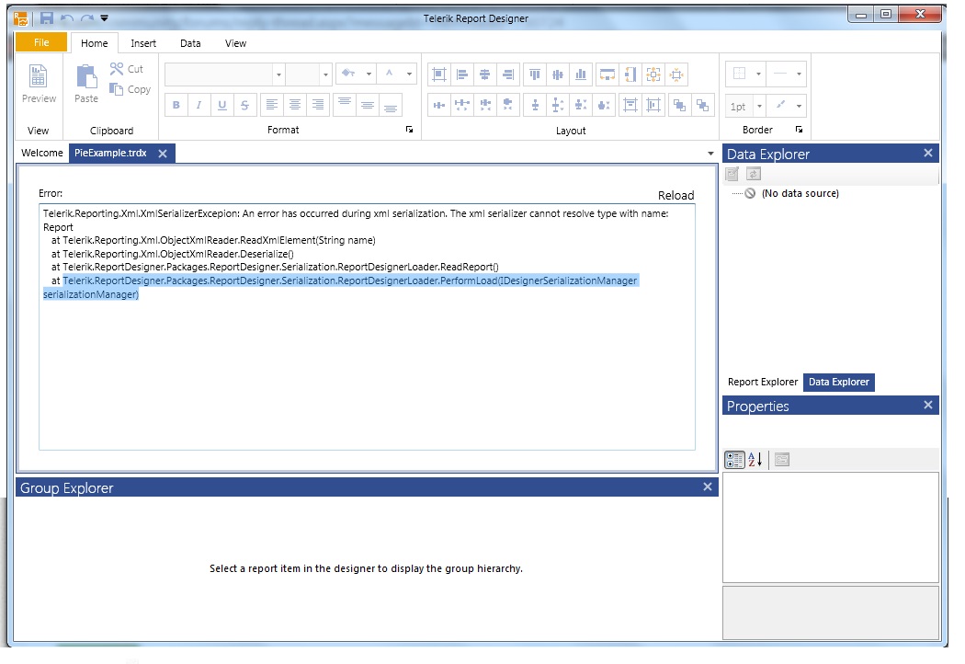The image size is (965, 664).
Task: Click the Send to Back icon
Action: pyautogui.click(x=702, y=106)
